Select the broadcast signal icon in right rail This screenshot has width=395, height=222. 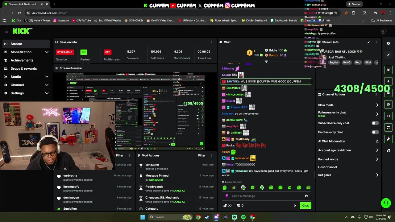389,116
